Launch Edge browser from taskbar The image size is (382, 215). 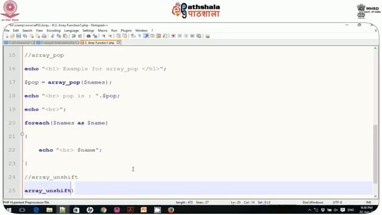[36, 210]
